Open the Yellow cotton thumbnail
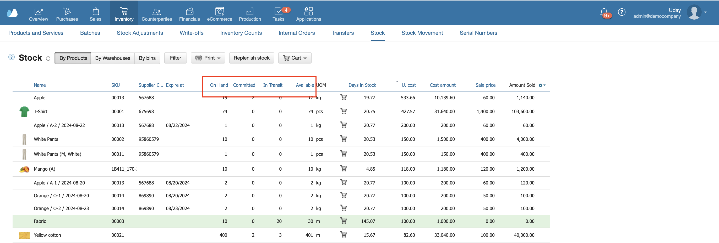This screenshot has height=243, width=719. [24, 235]
